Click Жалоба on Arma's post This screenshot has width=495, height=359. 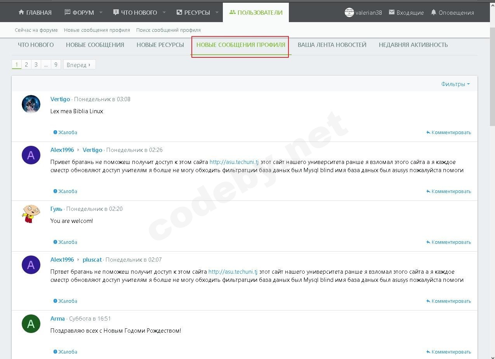tap(65, 352)
